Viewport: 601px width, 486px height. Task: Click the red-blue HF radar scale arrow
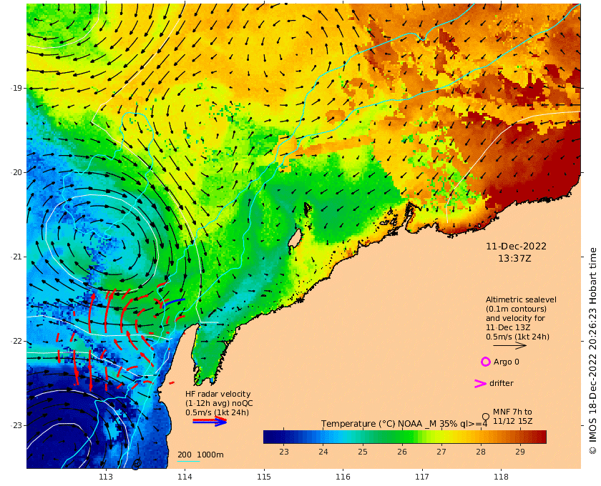pos(210,421)
